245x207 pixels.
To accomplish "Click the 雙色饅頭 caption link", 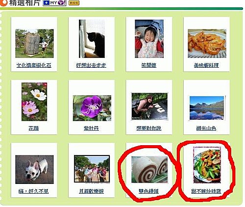I will [x=148, y=191].
